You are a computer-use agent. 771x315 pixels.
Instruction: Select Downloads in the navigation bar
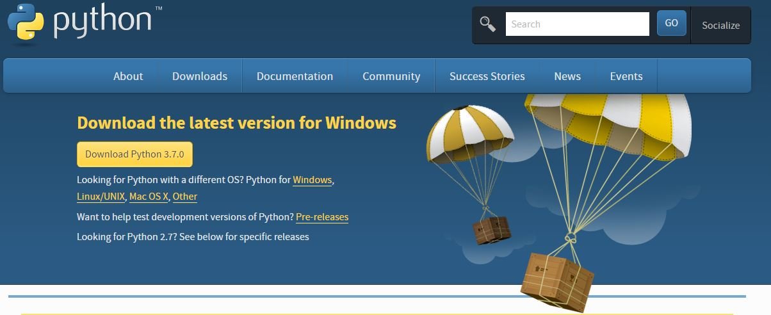[x=200, y=76]
